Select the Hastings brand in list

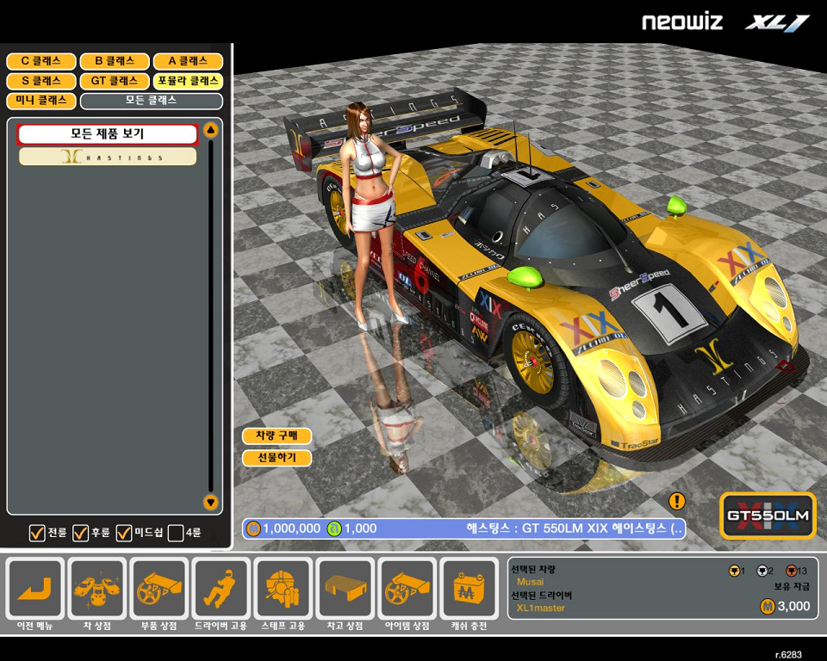click(108, 157)
